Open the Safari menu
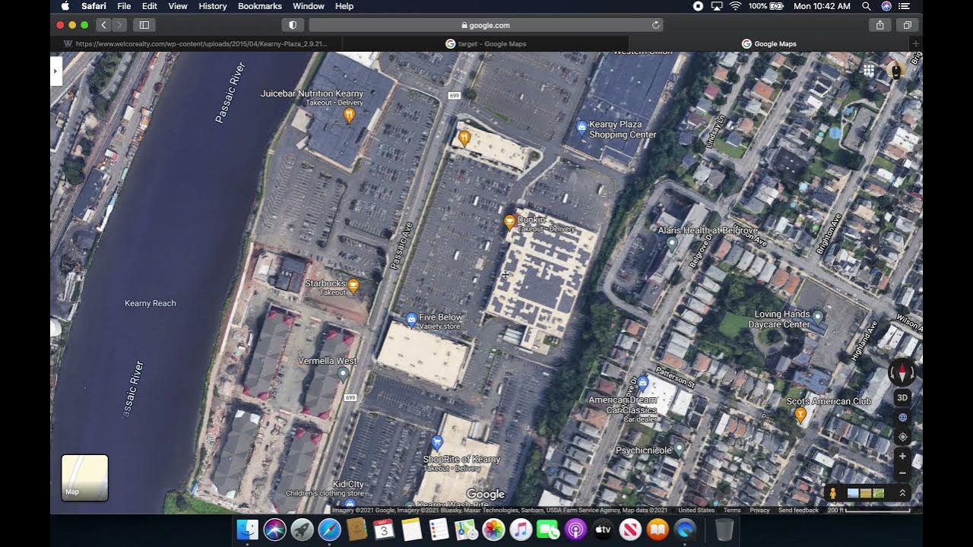Image resolution: width=973 pixels, height=547 pixels. coord(93,6)
